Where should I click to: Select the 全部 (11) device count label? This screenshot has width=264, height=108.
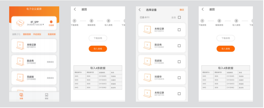(x=16, y=34)
